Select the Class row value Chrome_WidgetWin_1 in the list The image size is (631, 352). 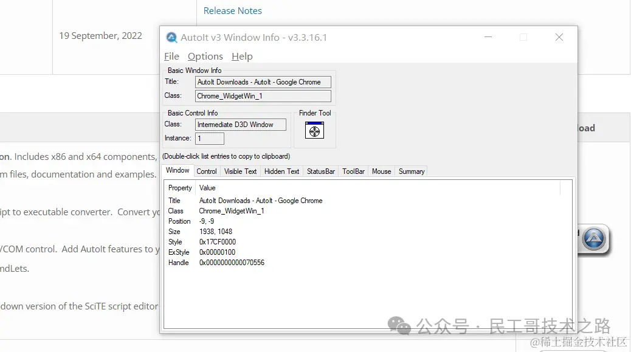232,211
